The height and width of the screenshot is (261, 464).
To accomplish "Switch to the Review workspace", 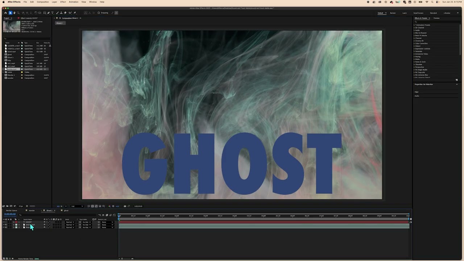I will click(393, 13).
